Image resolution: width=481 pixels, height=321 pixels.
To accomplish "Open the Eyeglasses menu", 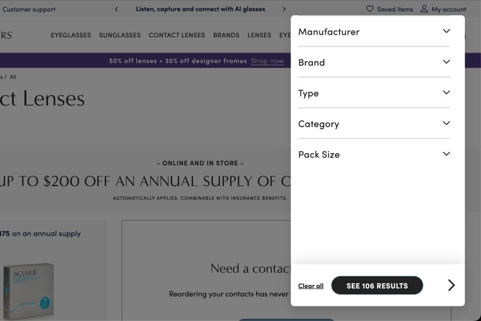I will pos(71,35).
